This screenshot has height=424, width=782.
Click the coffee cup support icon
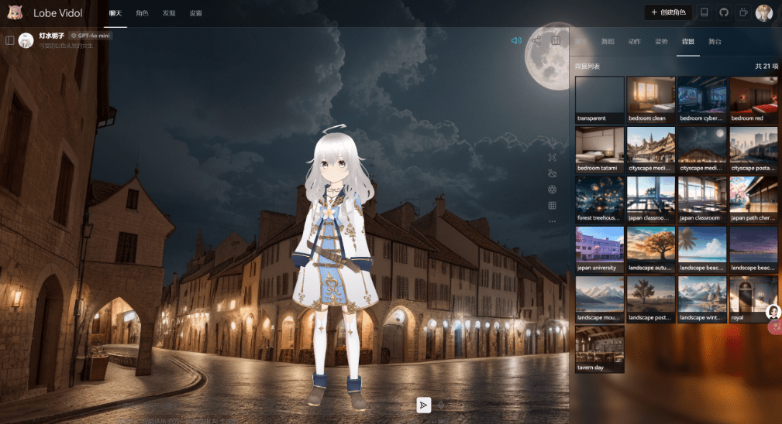[x=743, y=12]
